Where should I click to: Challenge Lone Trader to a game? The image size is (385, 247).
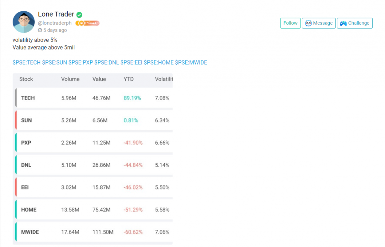point(355,23)
